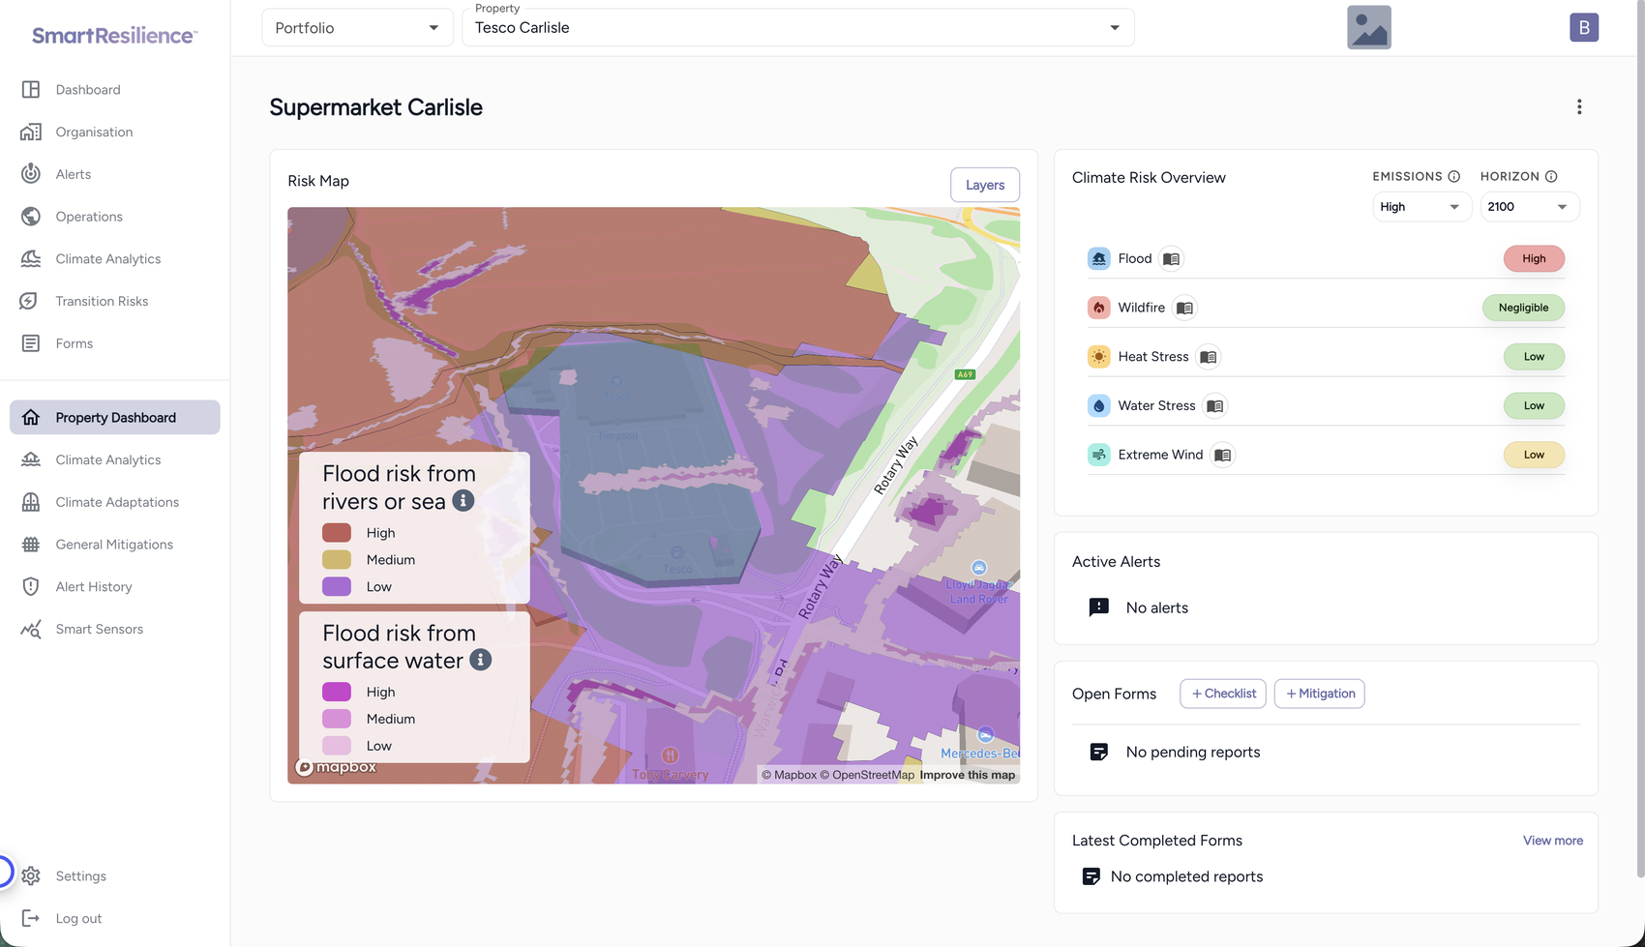Click the Extreme Wind Low badge
The width and height of the screenshot is (1645, 947).
(1534, 455)
